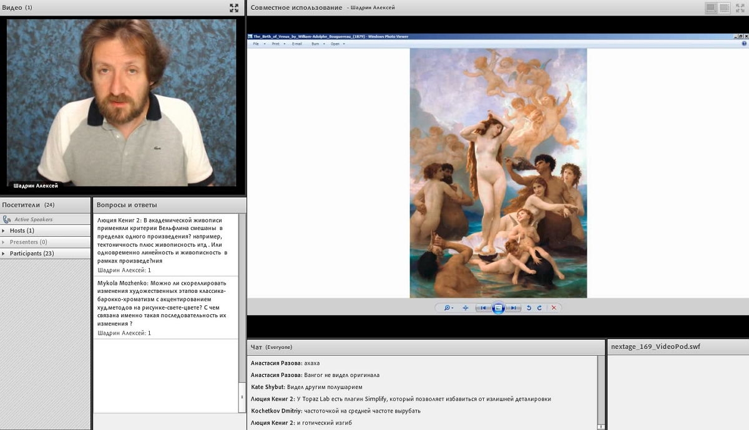This screenshot has width=749, height=430.
Task: Click the shared Birth of Venus painting
Action: point(498,173)
